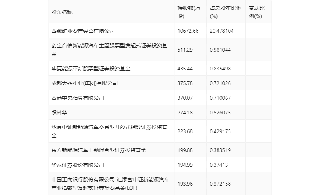The width and height of the screenshot is (320, 195).
Task: Select the percentage value 0.835498
Action: click(x=220, y=69)
